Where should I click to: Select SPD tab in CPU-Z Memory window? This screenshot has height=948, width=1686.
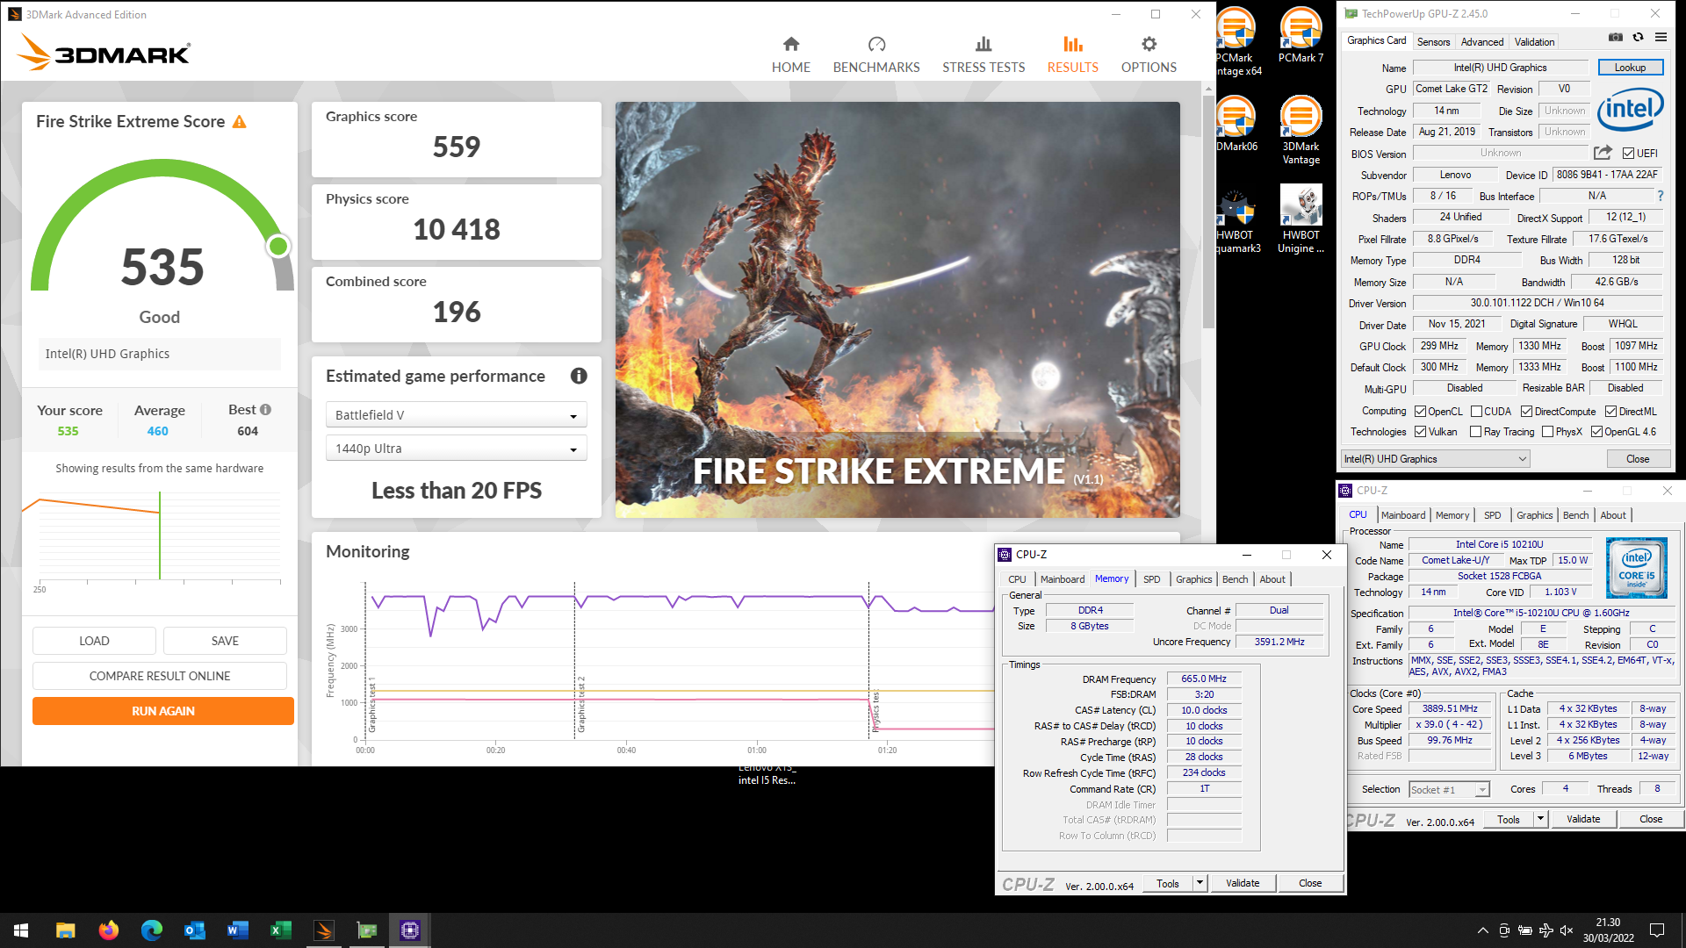click(x=1151, y=579)
